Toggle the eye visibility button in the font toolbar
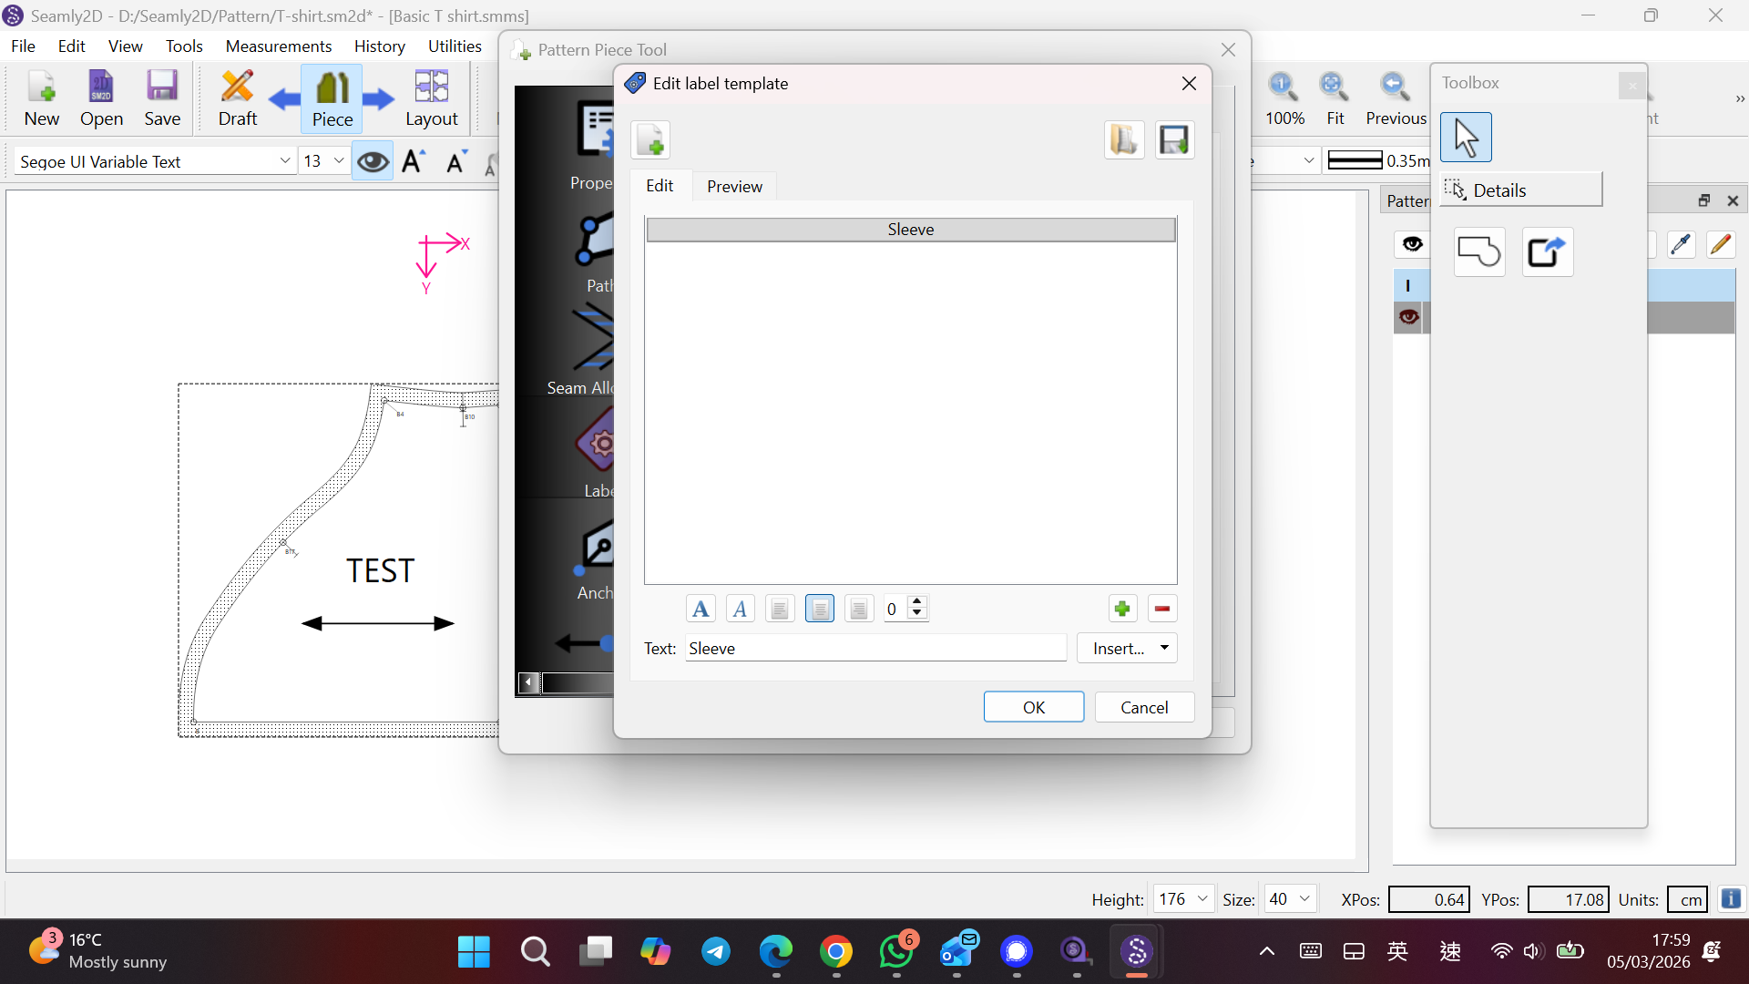Screen dimensions: 1749x984 coord(372,161)
